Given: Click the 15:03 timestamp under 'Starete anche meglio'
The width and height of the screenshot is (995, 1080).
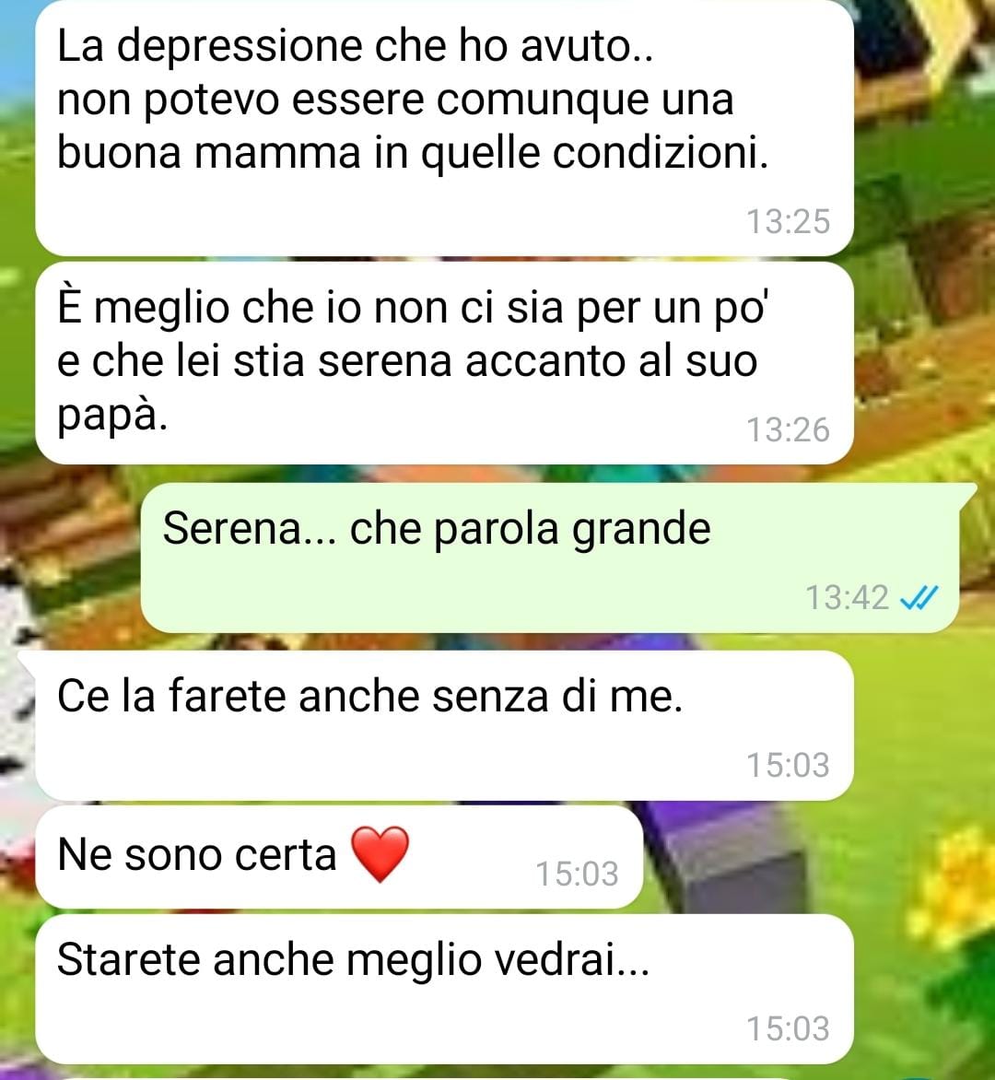Looking at the screenshot, I should tap(789, 1028).
